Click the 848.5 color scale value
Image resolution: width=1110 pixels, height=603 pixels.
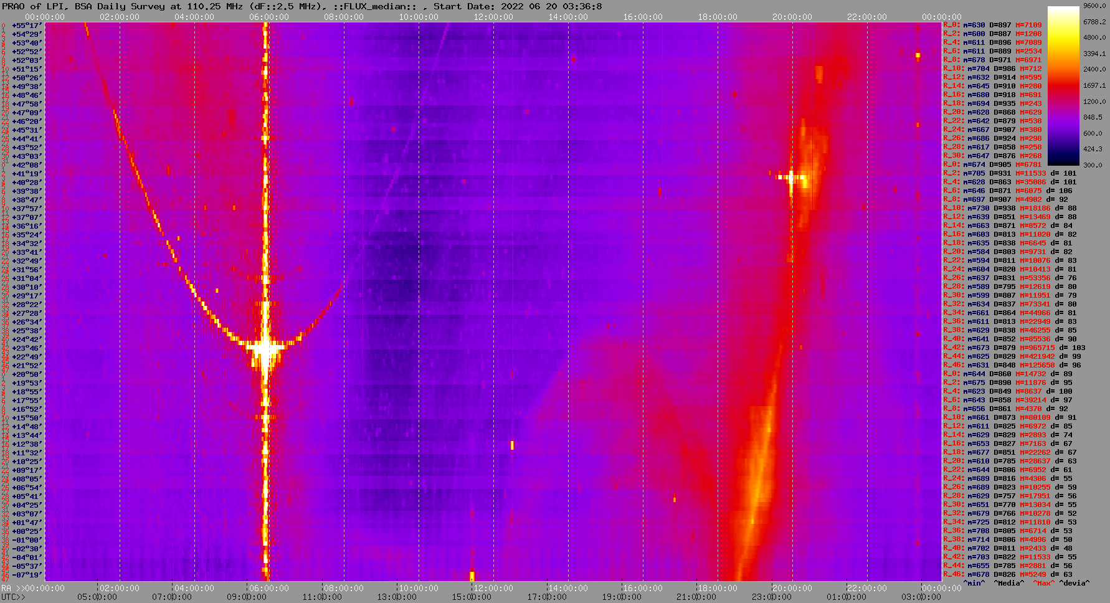click(x=1093, y=117)
